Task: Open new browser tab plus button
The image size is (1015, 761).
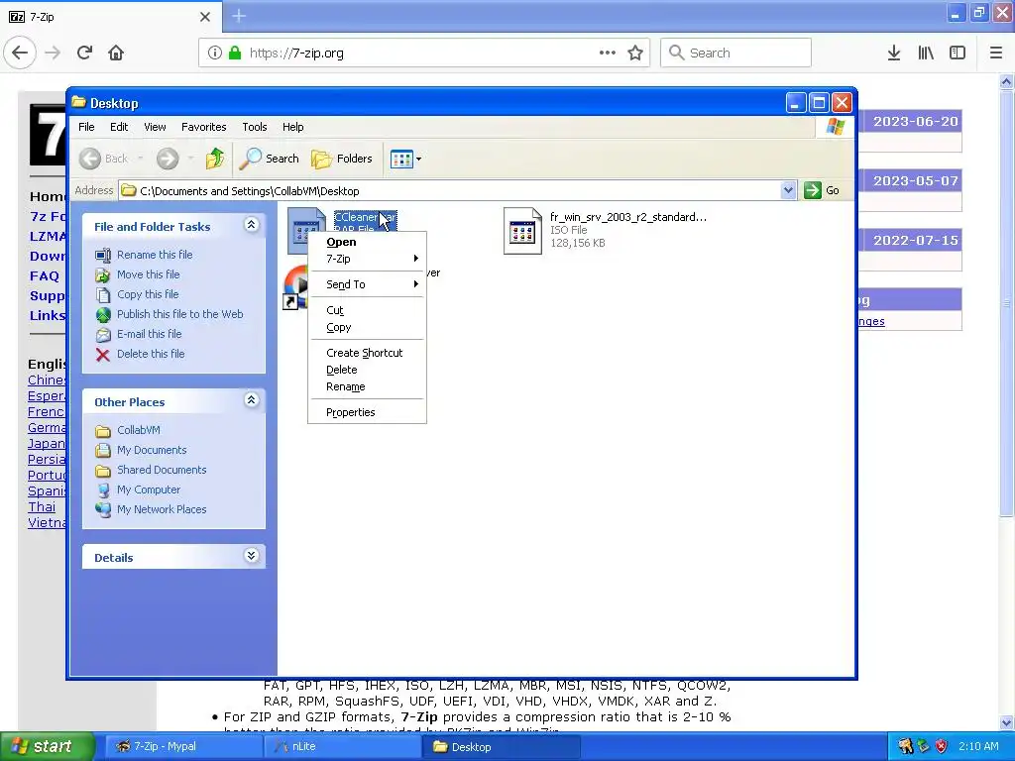Action: tap(239, 16)
